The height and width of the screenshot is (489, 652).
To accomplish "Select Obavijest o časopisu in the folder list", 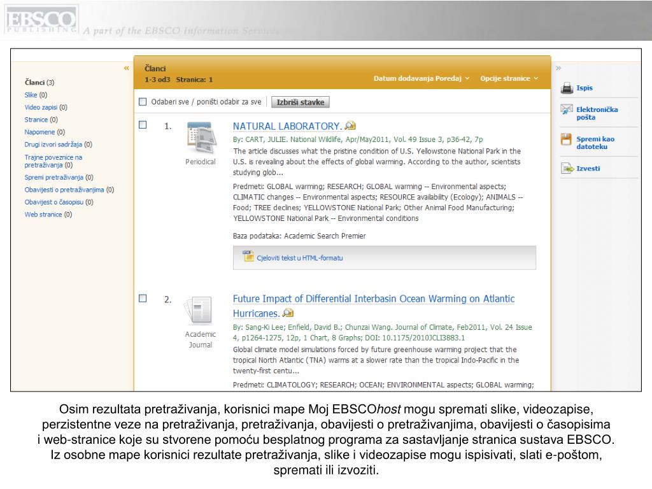I will [x=59, y=202].
